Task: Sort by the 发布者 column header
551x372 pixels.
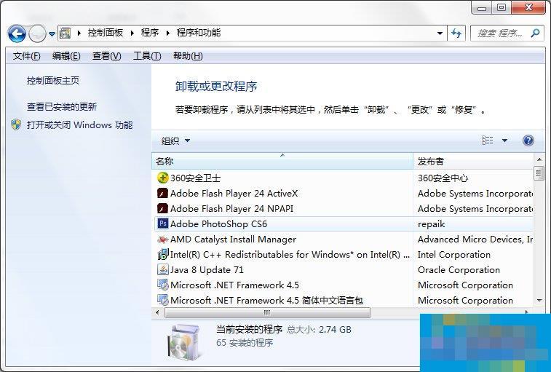Action: coord(473,162)
